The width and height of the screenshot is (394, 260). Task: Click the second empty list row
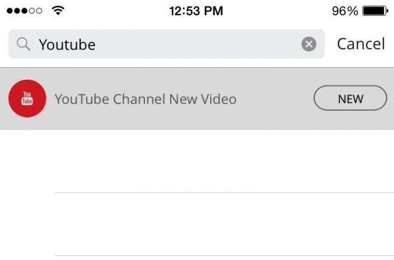pyautogui.click(x=219, y=224)
